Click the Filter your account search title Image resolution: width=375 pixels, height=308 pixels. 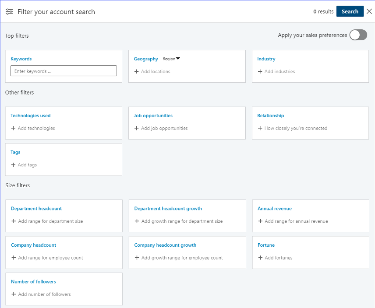tap(56, 12)
